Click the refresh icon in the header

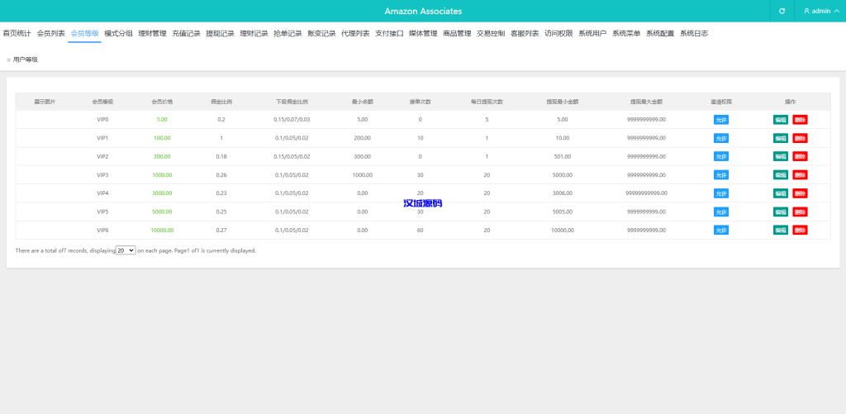(782, 11)
